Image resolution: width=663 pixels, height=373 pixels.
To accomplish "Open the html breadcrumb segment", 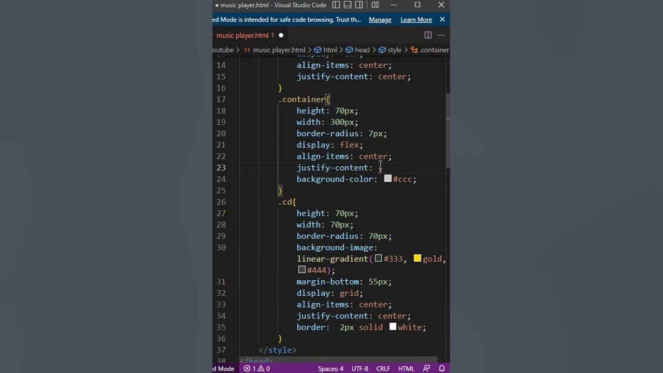I will click(326, 50).
